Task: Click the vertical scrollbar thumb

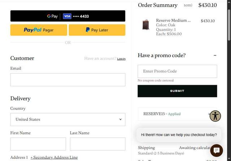Action: point(229,25)
